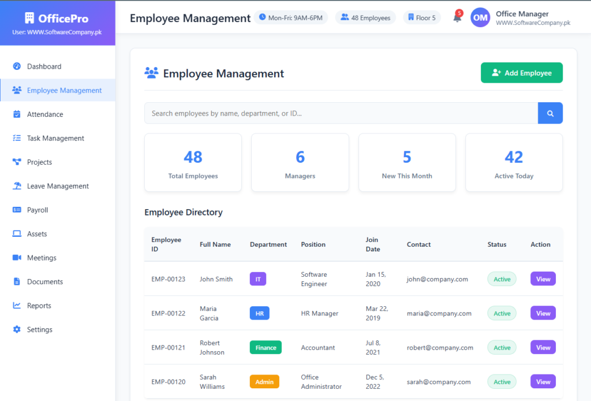The width and height of the screenshot is (591, 401).
Task: Click the Total Employees stat card
Action: 193,163
